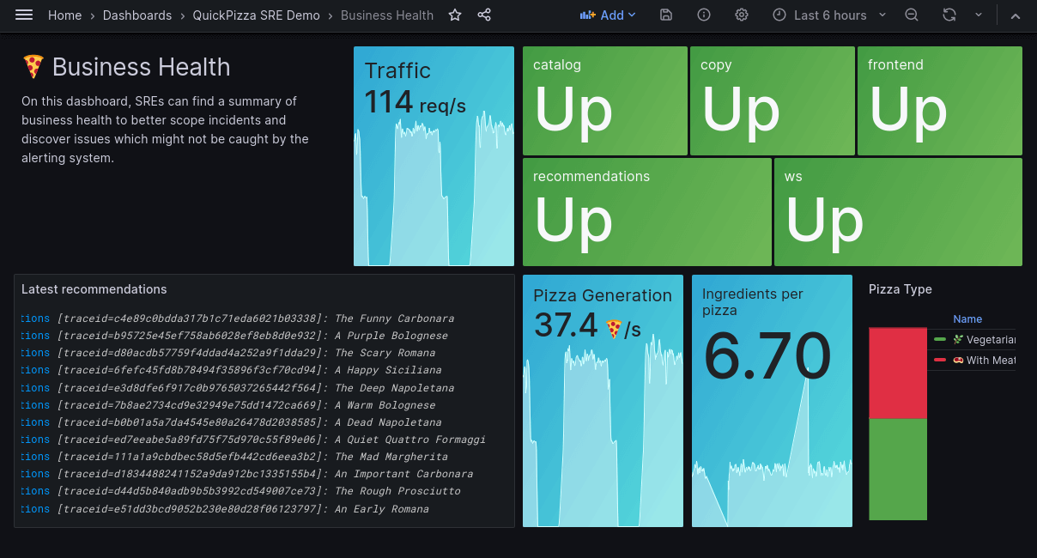Open the dashboard navigation hamburger menu

tap(23, 15)
